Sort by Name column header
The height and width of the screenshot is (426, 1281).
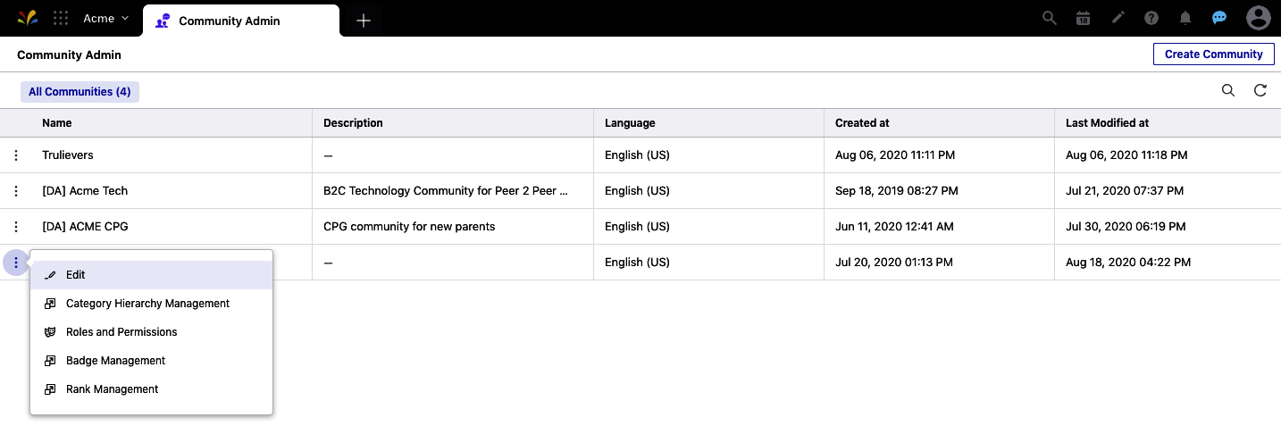[x=57, y=123]
